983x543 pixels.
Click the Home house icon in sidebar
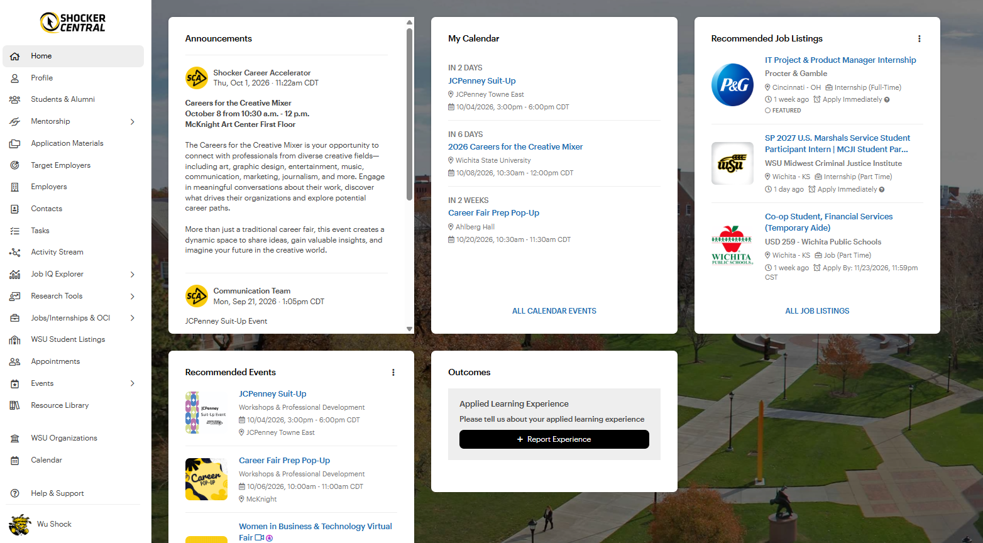[x=15, y=56]
